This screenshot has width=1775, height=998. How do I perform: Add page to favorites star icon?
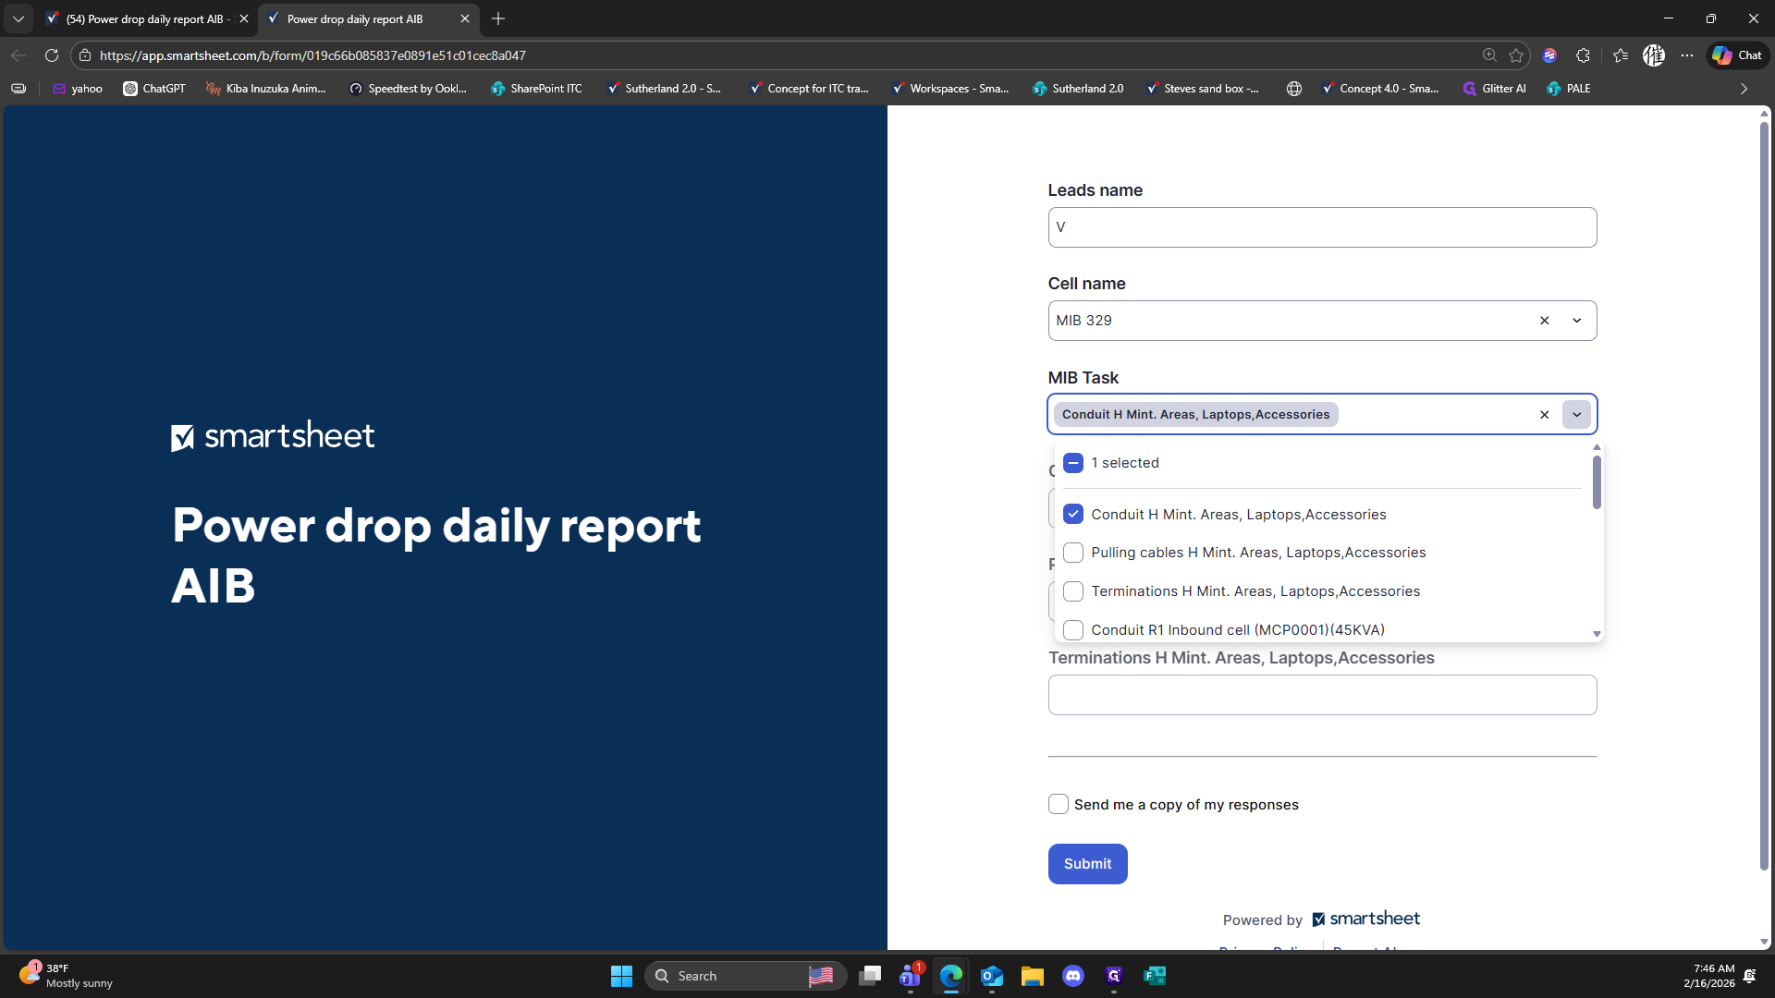pos(1516,55)
